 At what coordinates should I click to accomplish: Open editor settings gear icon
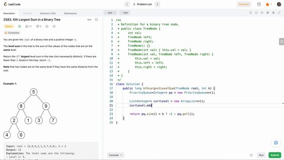[x=273, y=12]
